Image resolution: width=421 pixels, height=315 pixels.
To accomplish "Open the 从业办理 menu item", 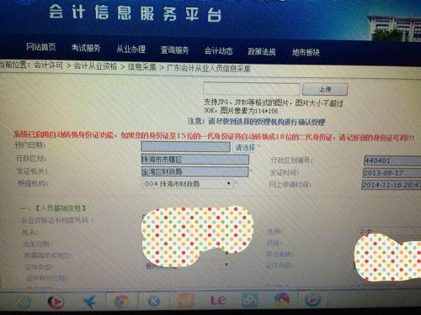I will 131,50.
